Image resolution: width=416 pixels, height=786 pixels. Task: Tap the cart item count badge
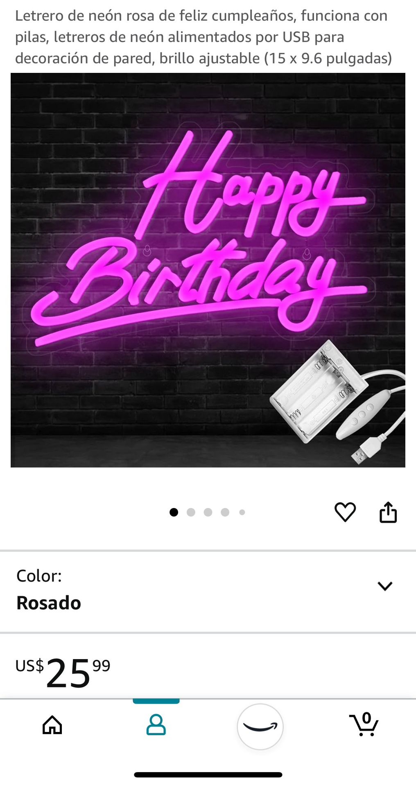point(367,718)
